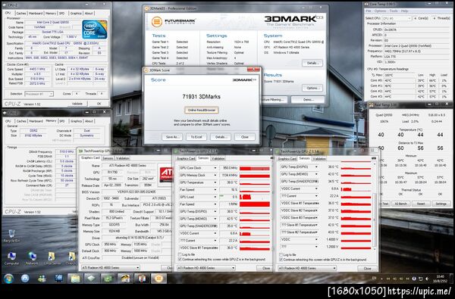Click the 71931 3DMarks score text

pos(202,97)
